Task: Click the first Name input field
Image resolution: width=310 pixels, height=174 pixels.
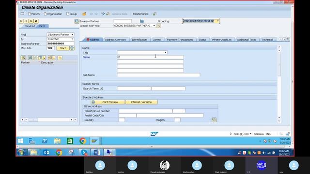Action: 150,57
